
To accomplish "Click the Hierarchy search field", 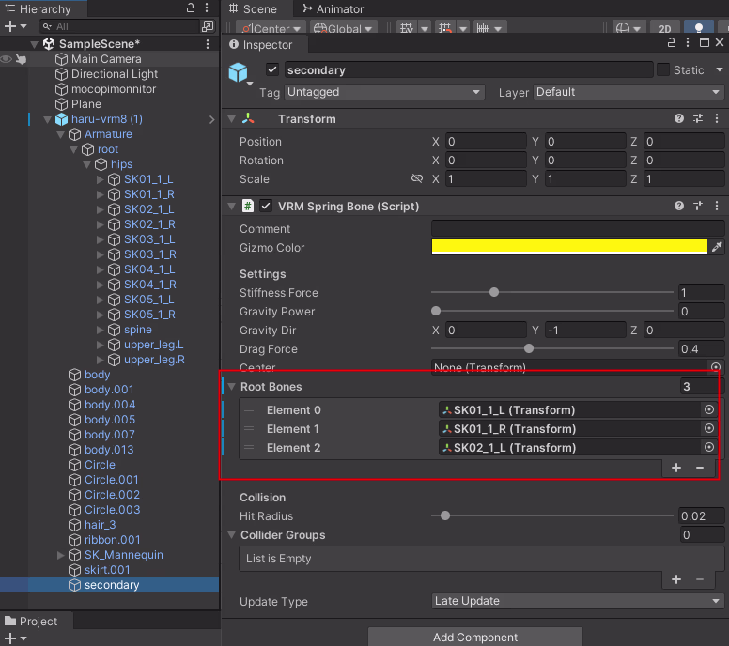I will 120,26.
